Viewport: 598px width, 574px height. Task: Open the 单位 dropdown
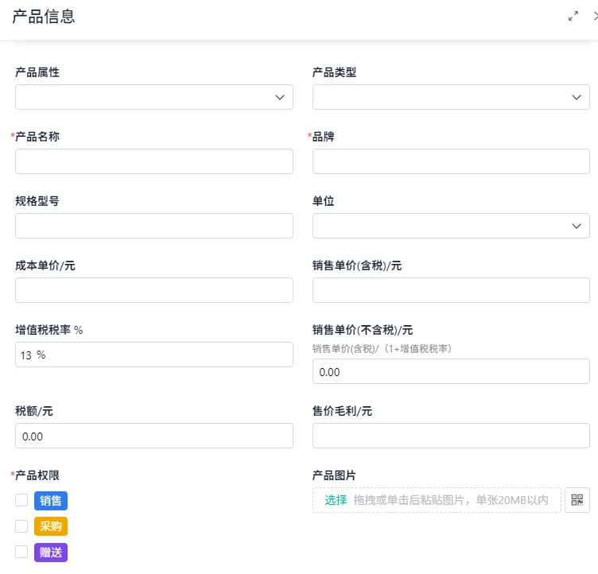[451, 226]
